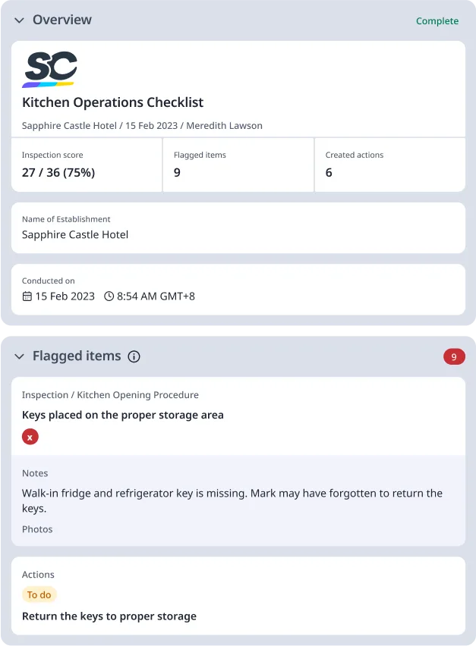Click the clock icon next to 8:54 AM

[112, 297]
